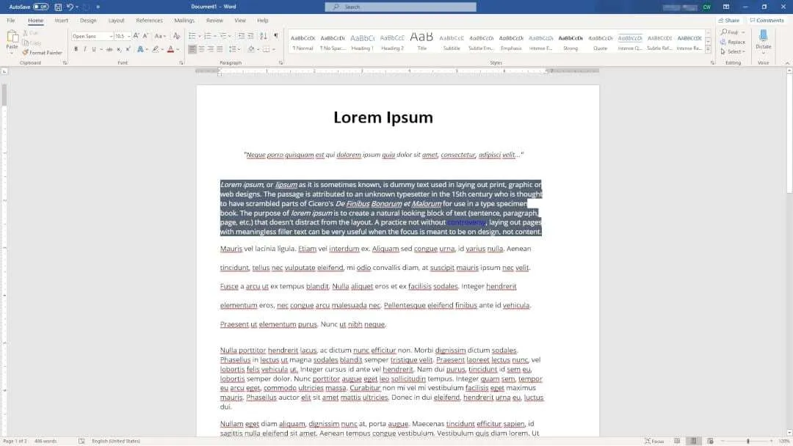Expand the Styles gallery more button
This screenshot has width=793, height=446.
(708, 49)
